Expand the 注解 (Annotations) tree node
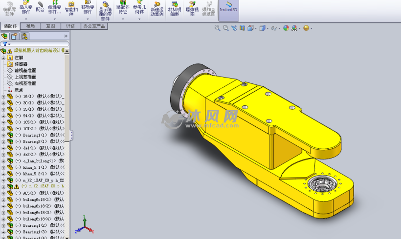401x239 pixels. (3, 58)
